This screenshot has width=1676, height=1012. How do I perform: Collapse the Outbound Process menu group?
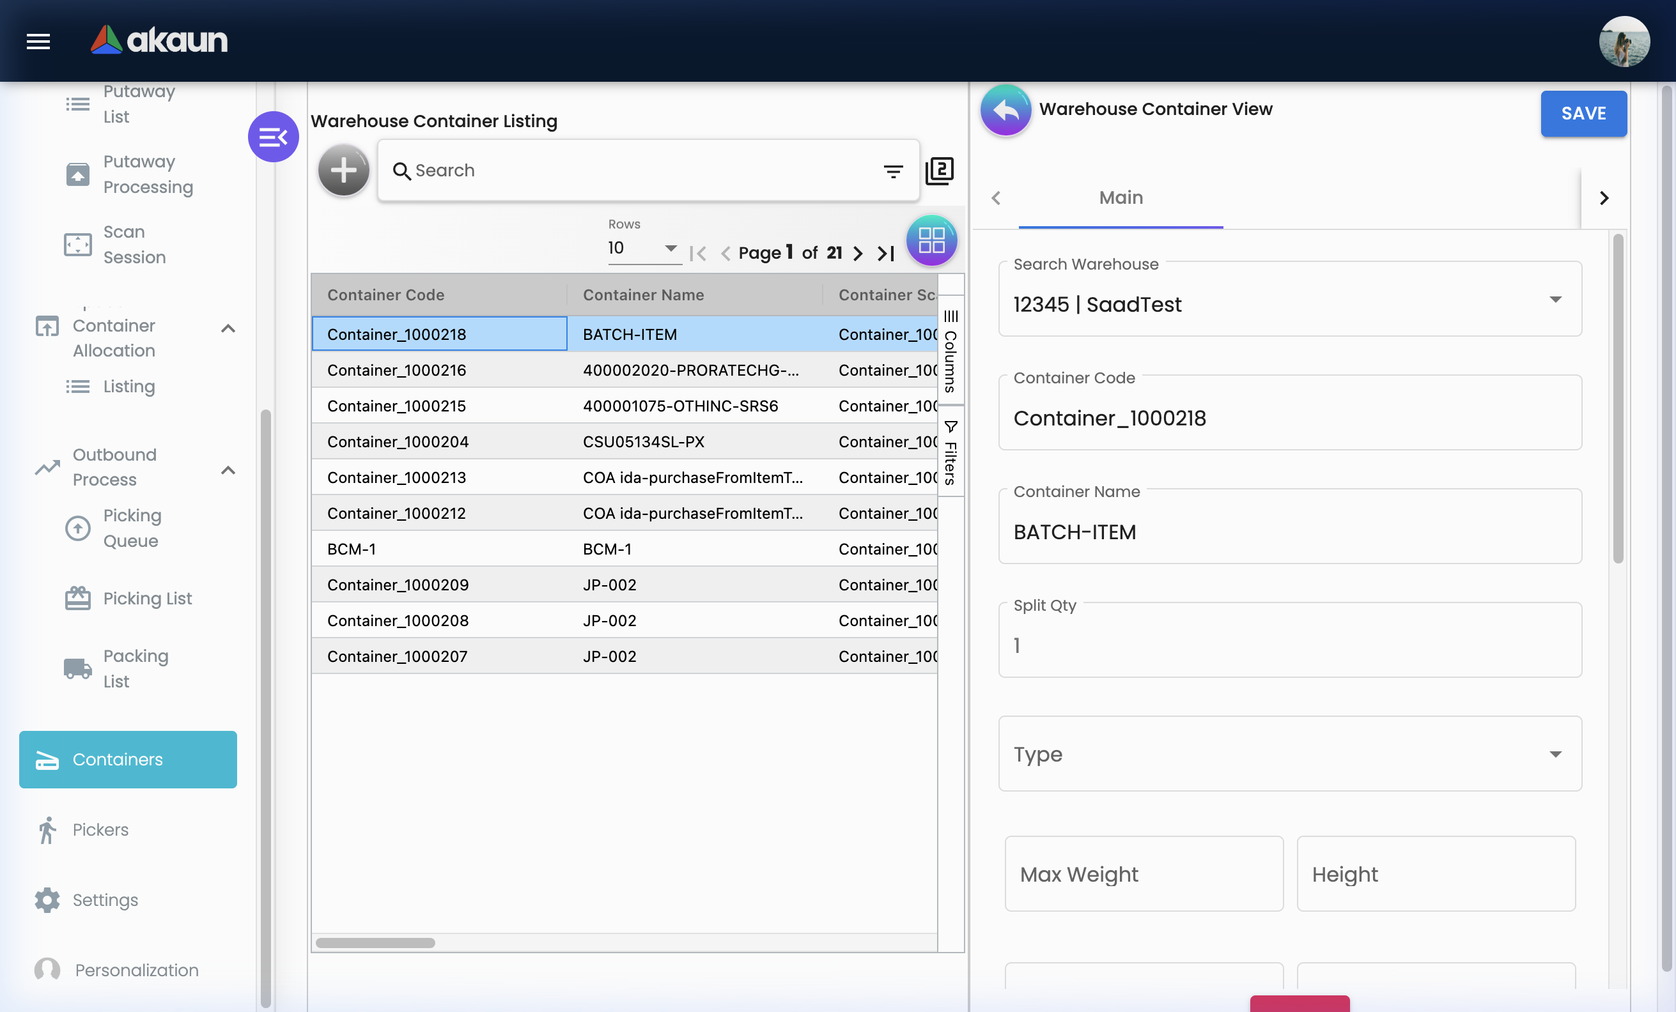pos(229,470)
